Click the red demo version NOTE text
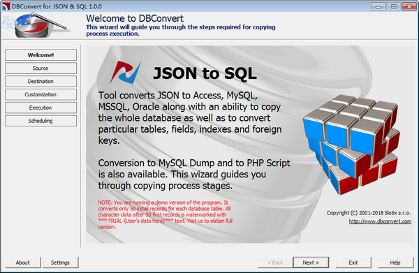This screenshot has height=273, width=419. [x=165, y=214]
